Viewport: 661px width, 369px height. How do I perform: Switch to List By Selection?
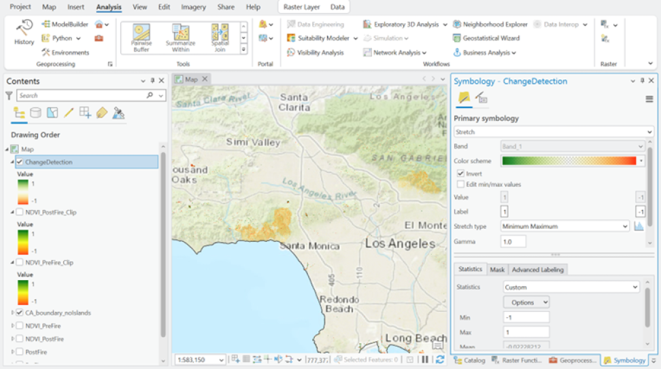tap(52, 113)
